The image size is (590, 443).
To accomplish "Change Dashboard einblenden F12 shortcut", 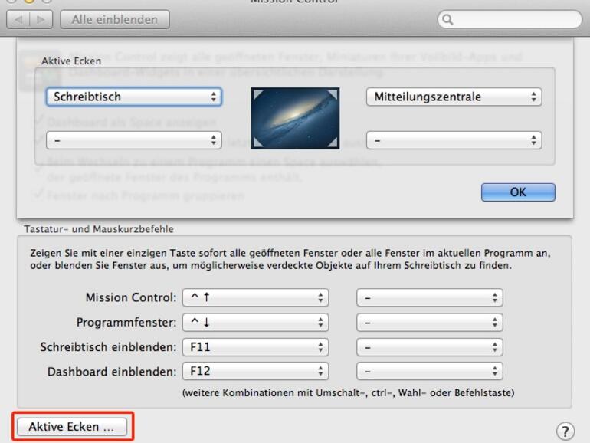I will click(x=255, y=372).
